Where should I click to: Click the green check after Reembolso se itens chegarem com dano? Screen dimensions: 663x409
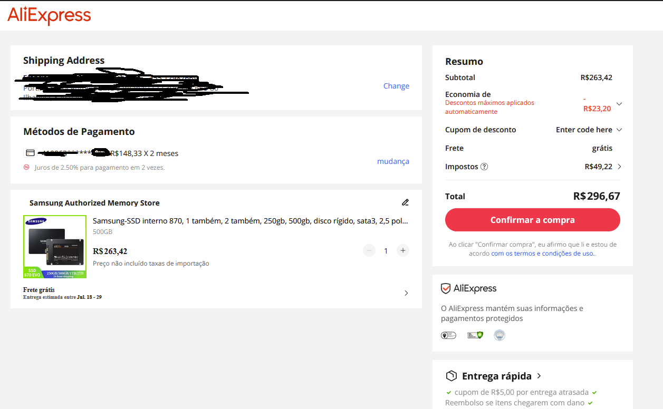590,403
